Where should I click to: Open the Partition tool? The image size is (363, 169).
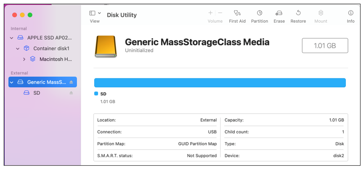pos(260,13)
